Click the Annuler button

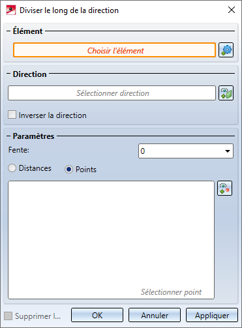pyautogui.click(x=155, y=315)
